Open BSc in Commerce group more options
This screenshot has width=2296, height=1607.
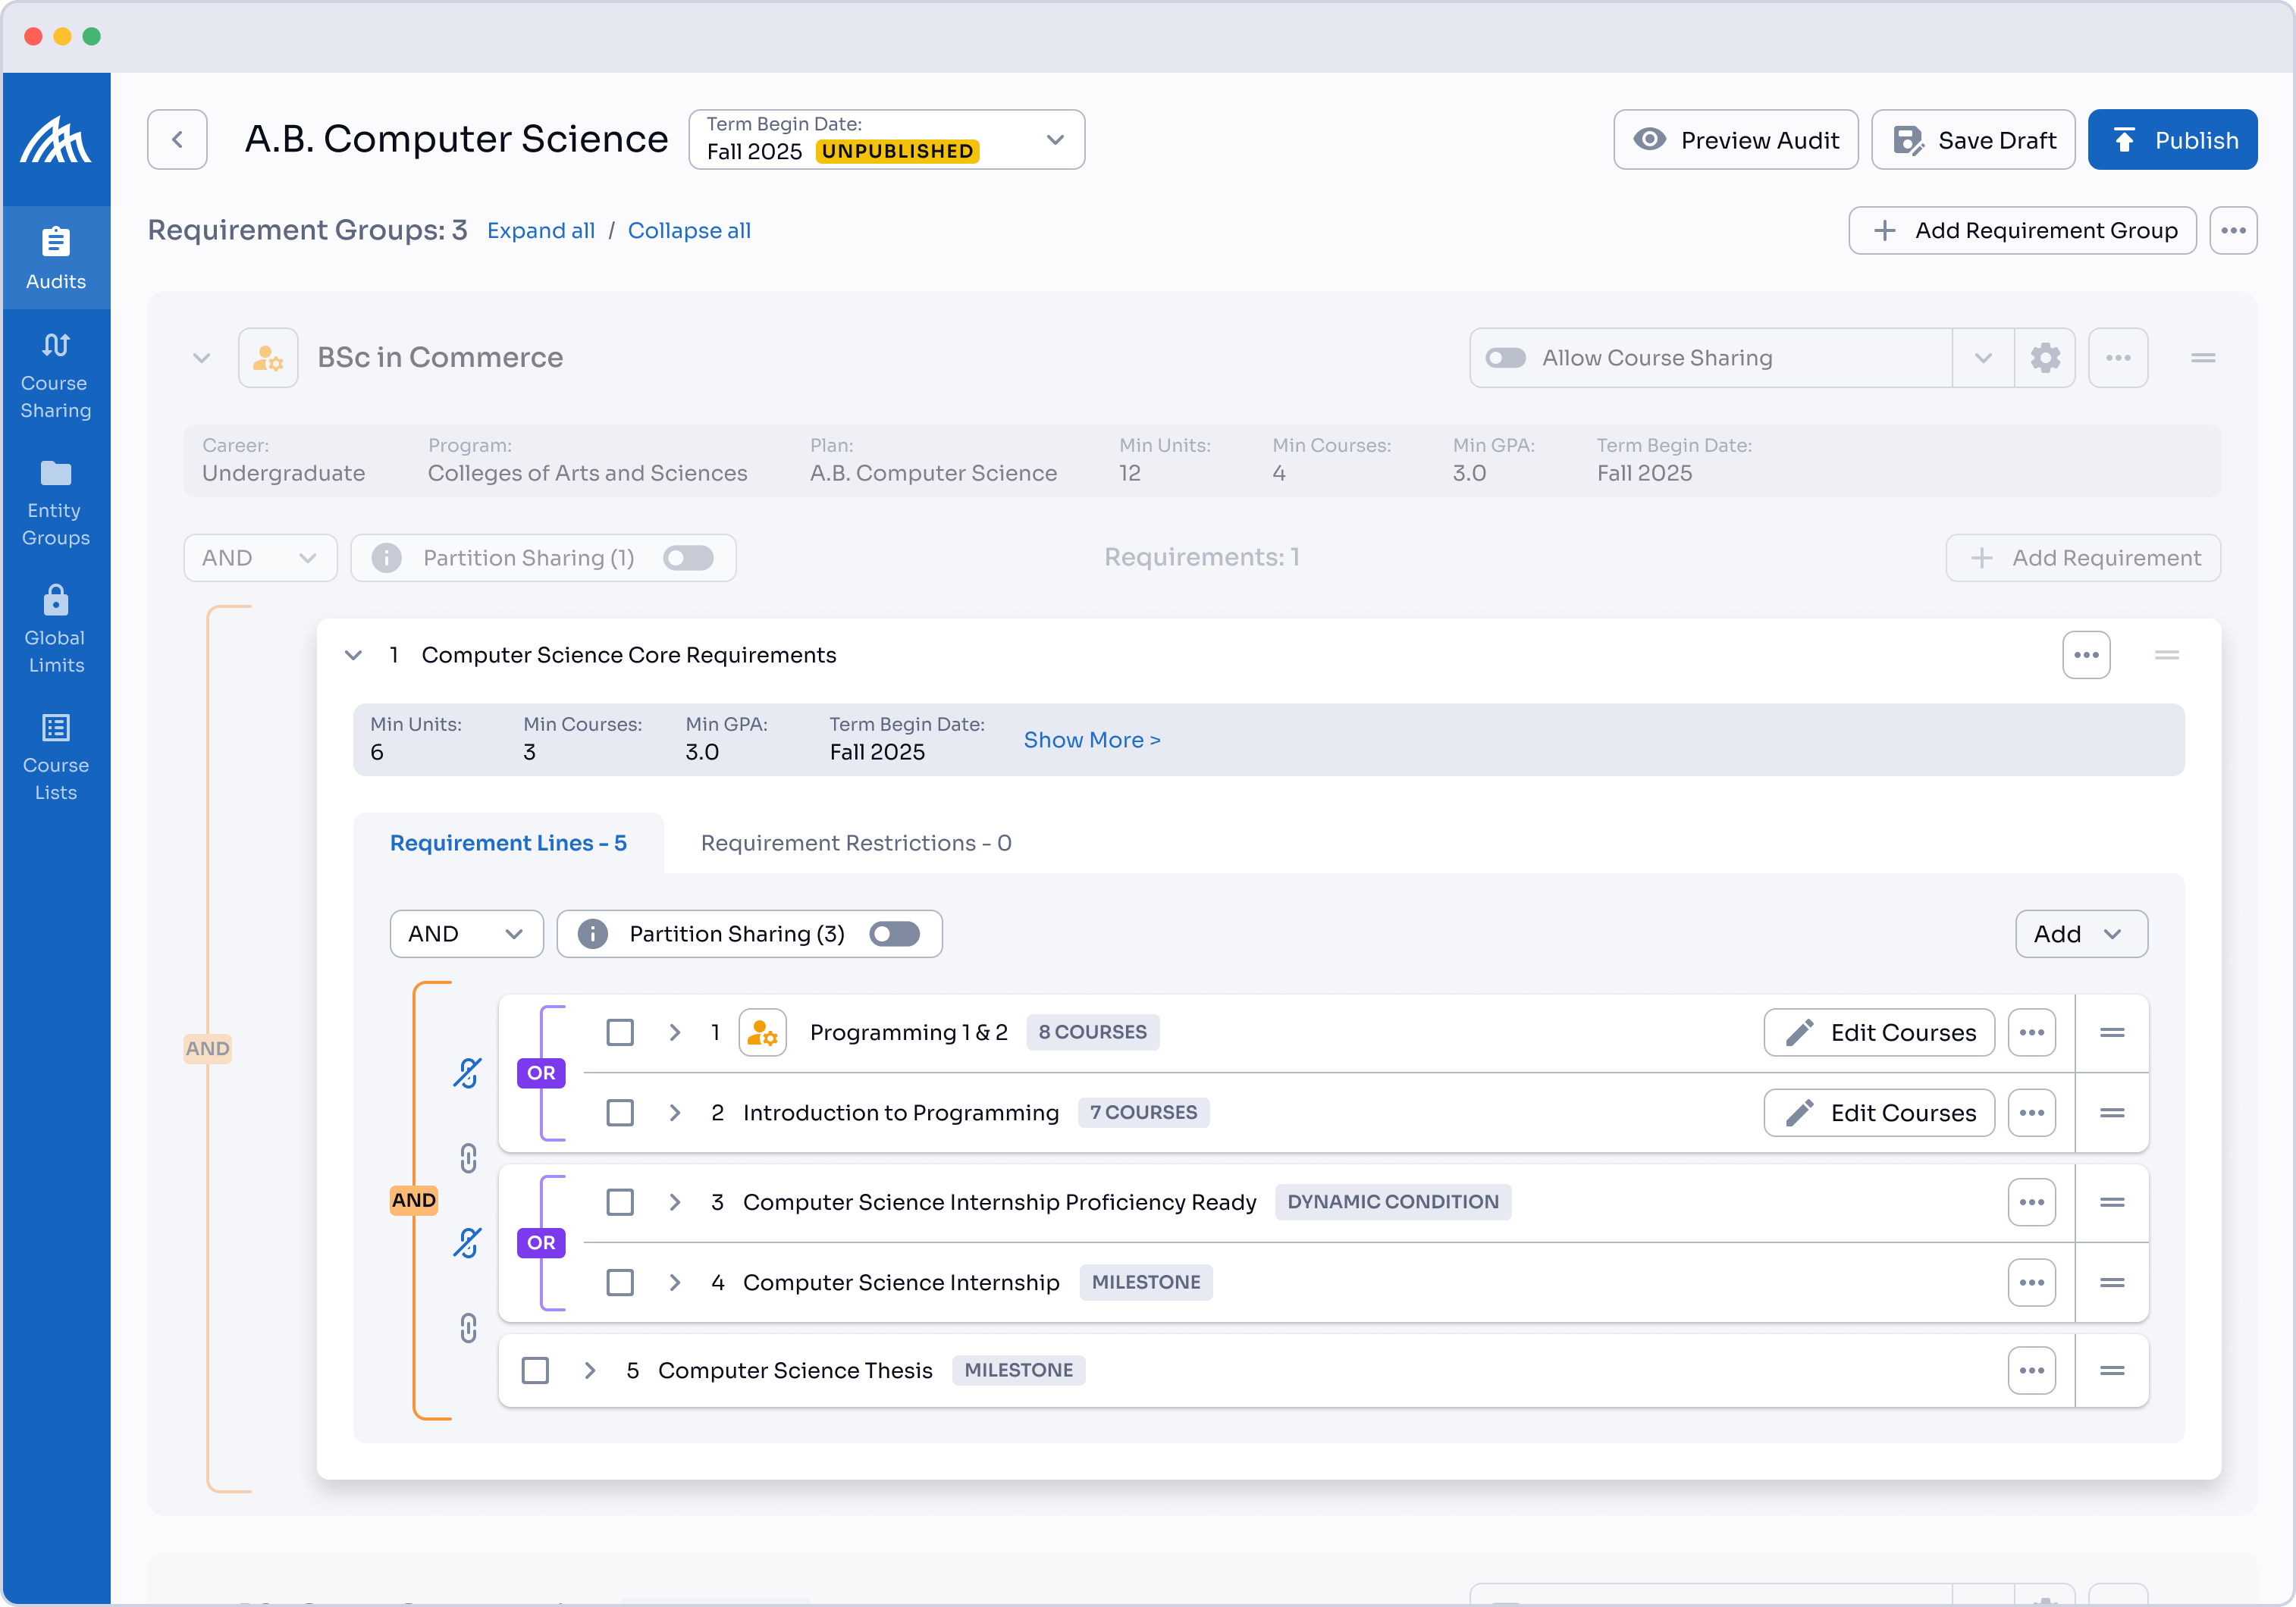[x=2118, y=358]
